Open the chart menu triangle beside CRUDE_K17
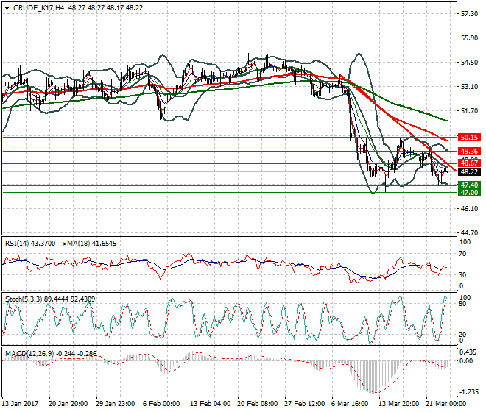Viewport: 486px width, 412px height. coord(7,8)
